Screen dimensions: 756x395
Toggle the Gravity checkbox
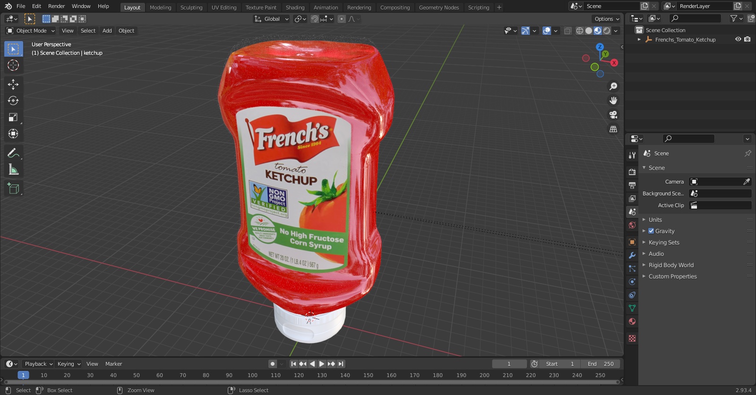tap(651, 231)
